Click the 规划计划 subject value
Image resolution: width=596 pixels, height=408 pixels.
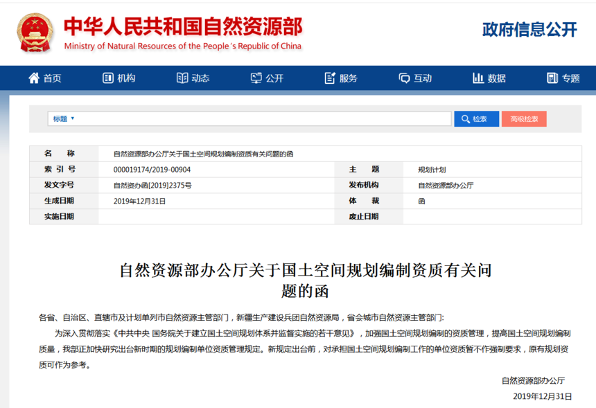[432, 170]
